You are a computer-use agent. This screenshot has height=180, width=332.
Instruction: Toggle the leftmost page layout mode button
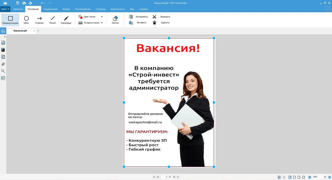[x=279, y=177]
